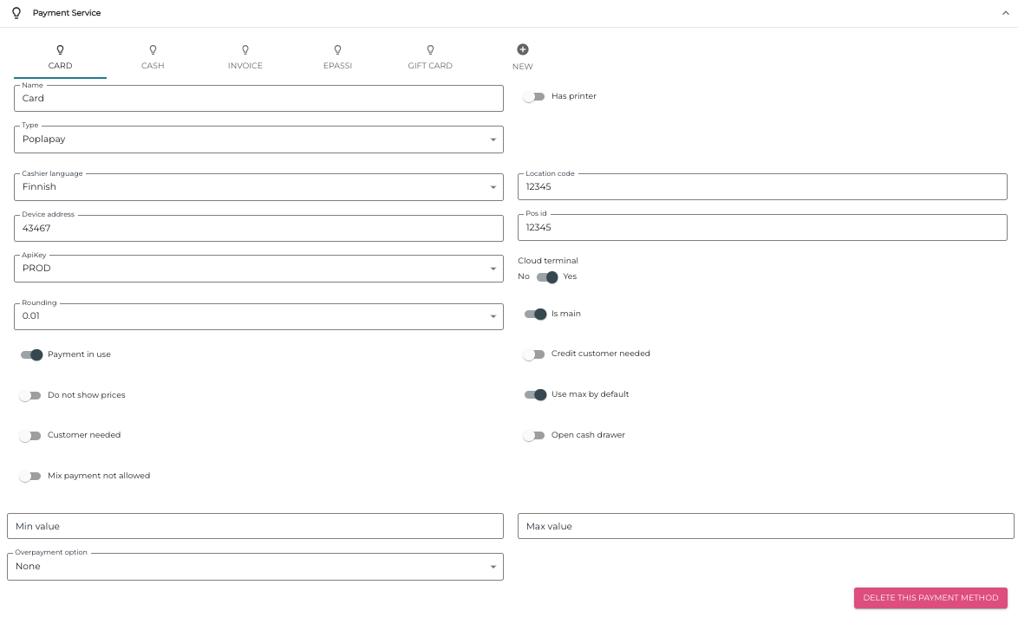Screen dimensions: 1018x617
Task: Switch to the GIFT CARD tab
Action: (x=430, y=65)
